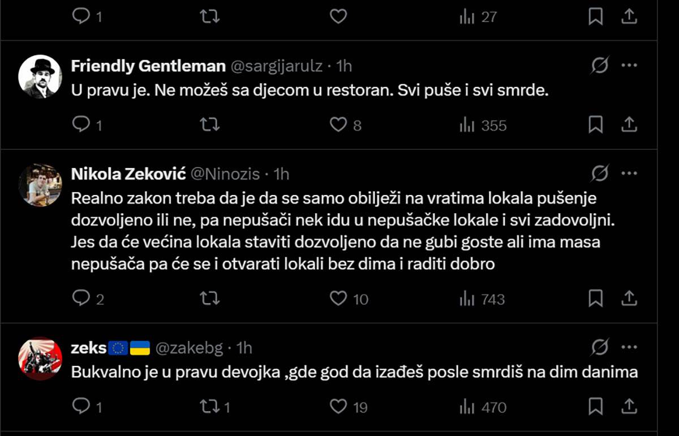Share Friendly Gentleman's tweet
679x436 pixels.
coord(629,125)
